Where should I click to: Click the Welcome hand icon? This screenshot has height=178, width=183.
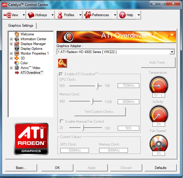click(17, 34)
